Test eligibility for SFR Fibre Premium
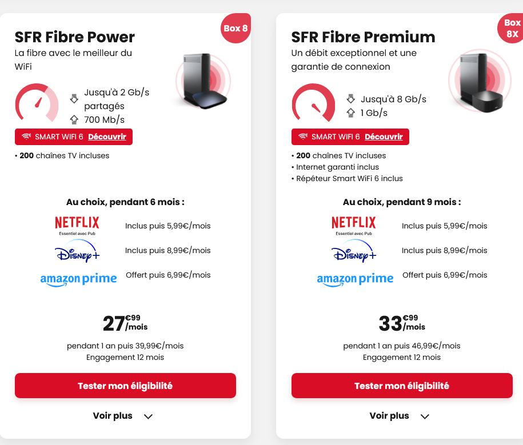 tap(402, 386)
